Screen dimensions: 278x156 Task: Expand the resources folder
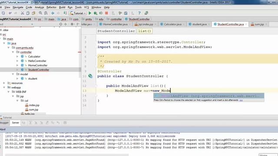tap(4, 83)
